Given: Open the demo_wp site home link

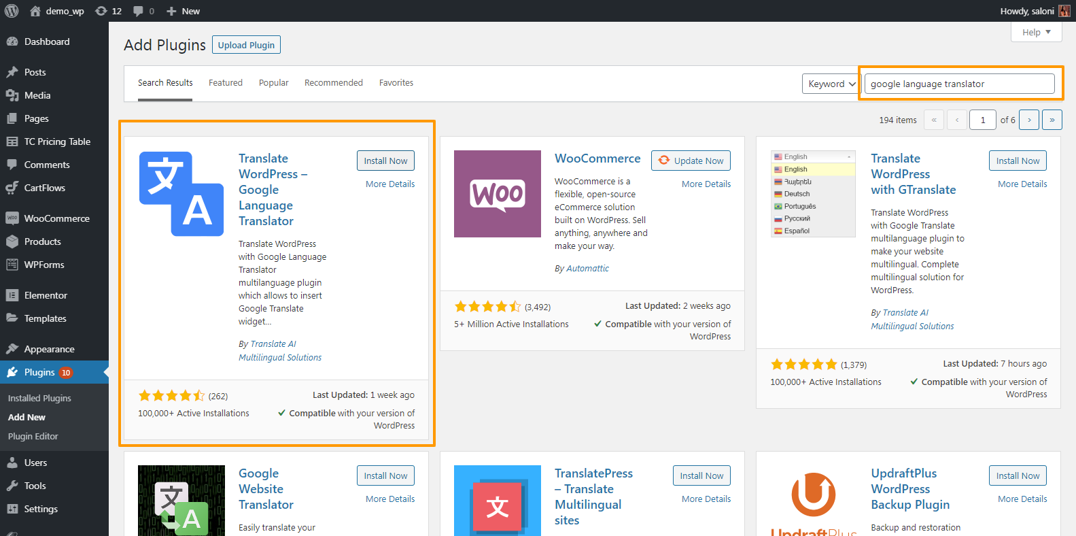Looking at the screenshot, I should (57, 11).
